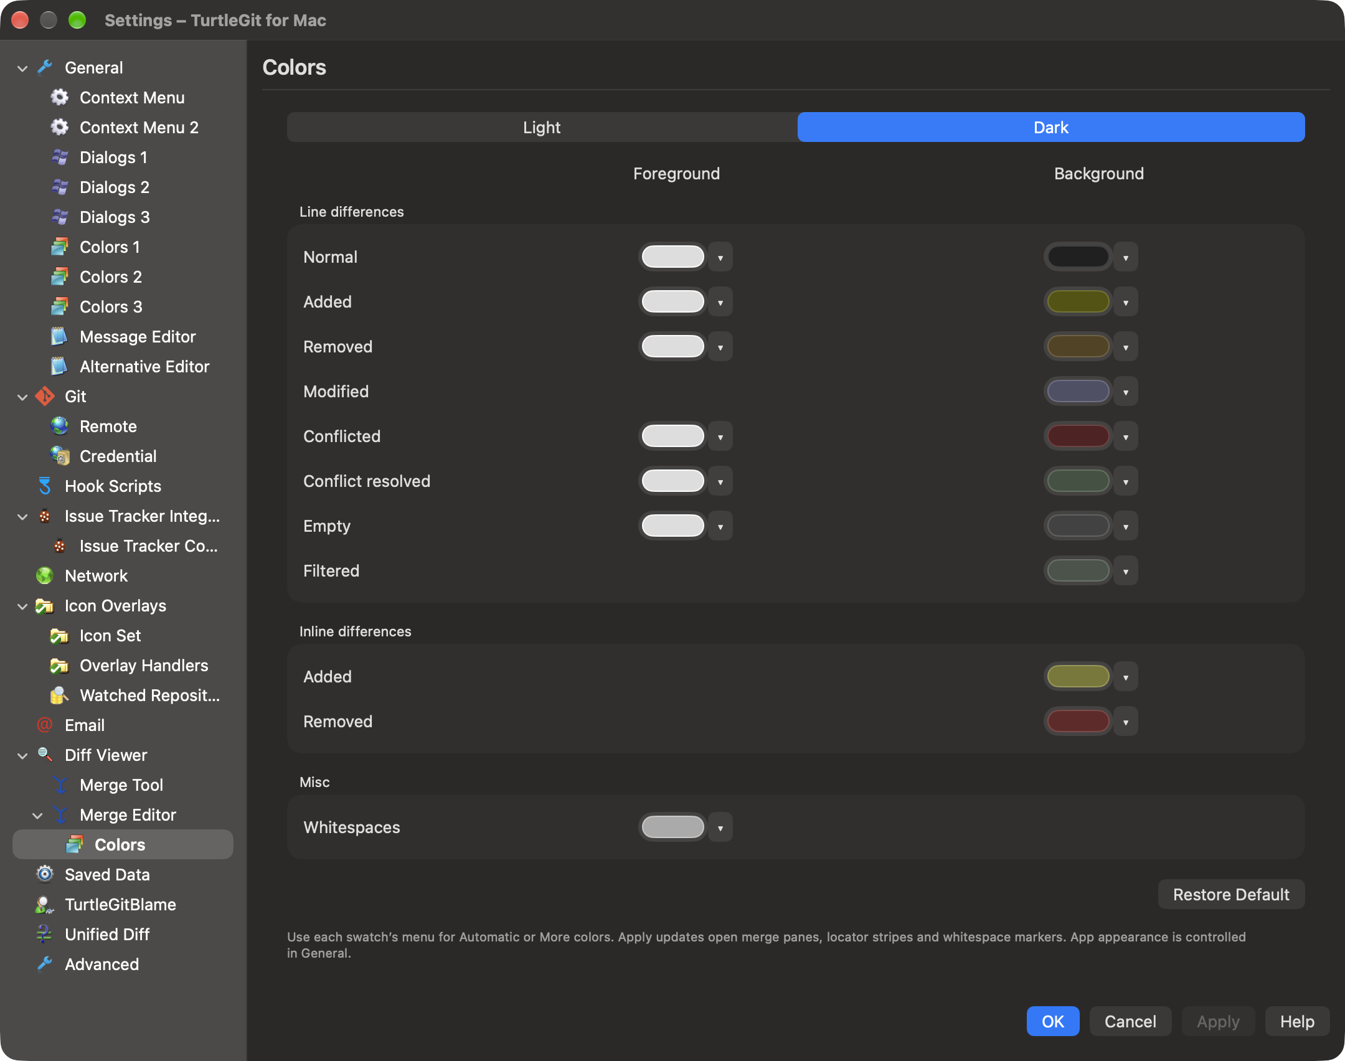Open the Normal foreground color dropdown arrow
This screenshot has width=1345, height=1061.
point(720,257)
